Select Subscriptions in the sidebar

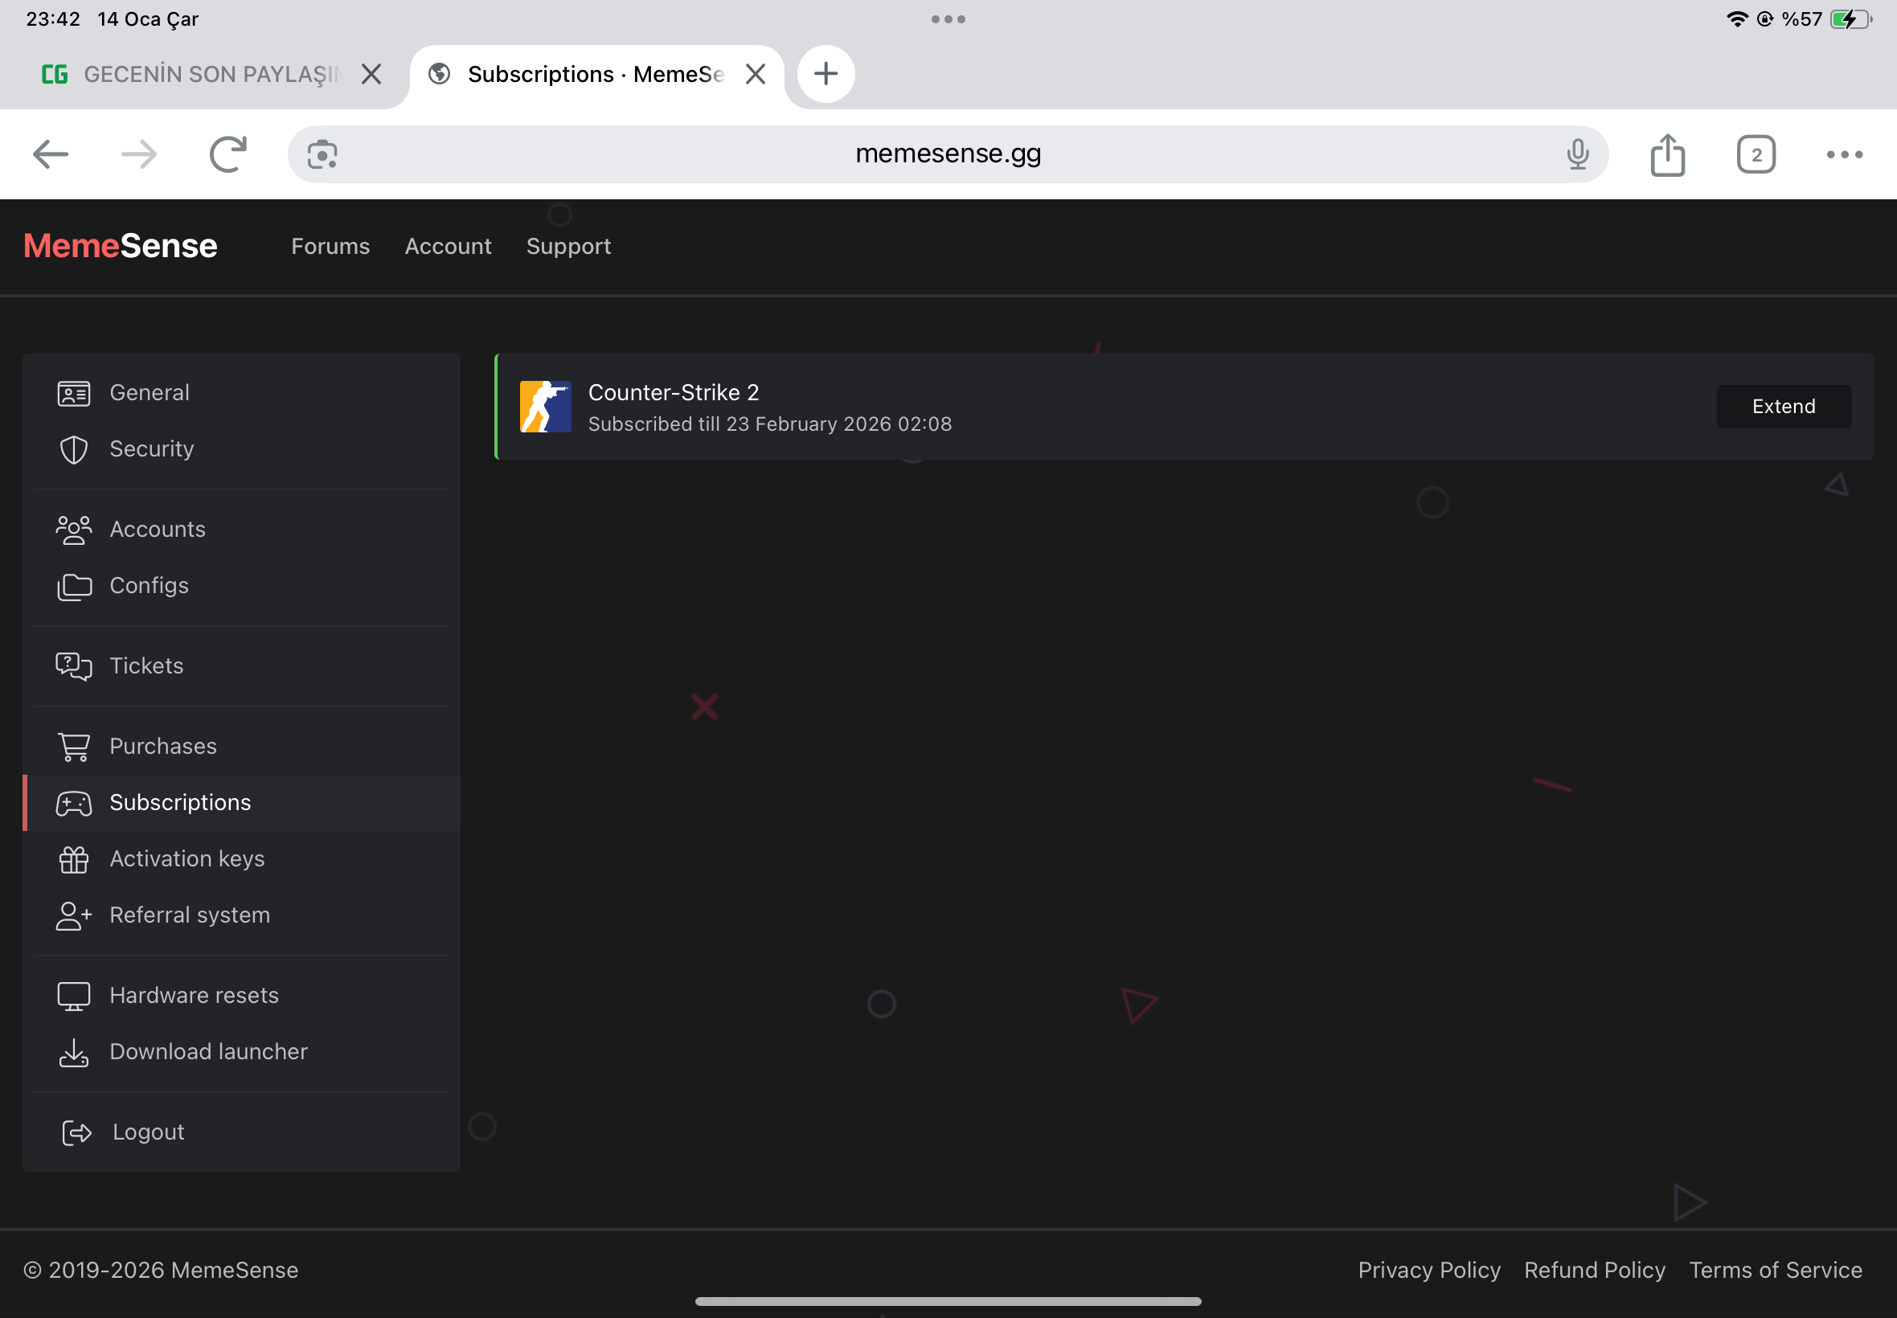(241, 803)
